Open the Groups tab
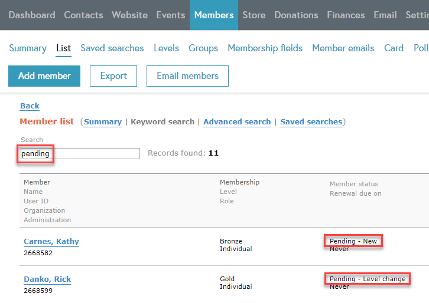This screenshot has height=303, width=429. pos(203,48)
